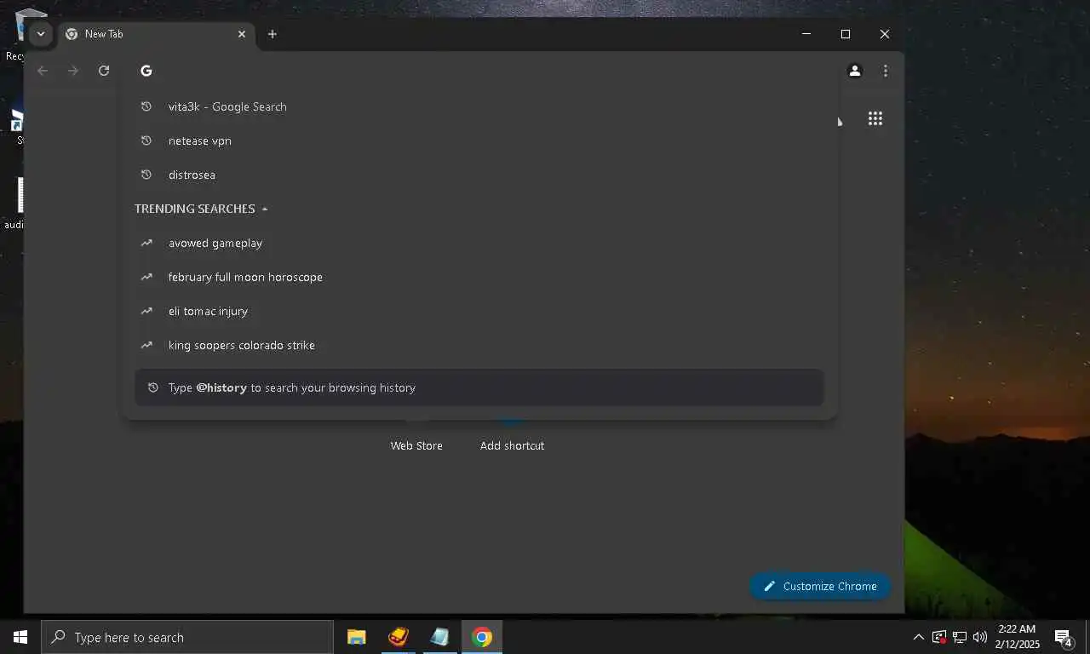Open the notification center icon

tap(1064, 637)
